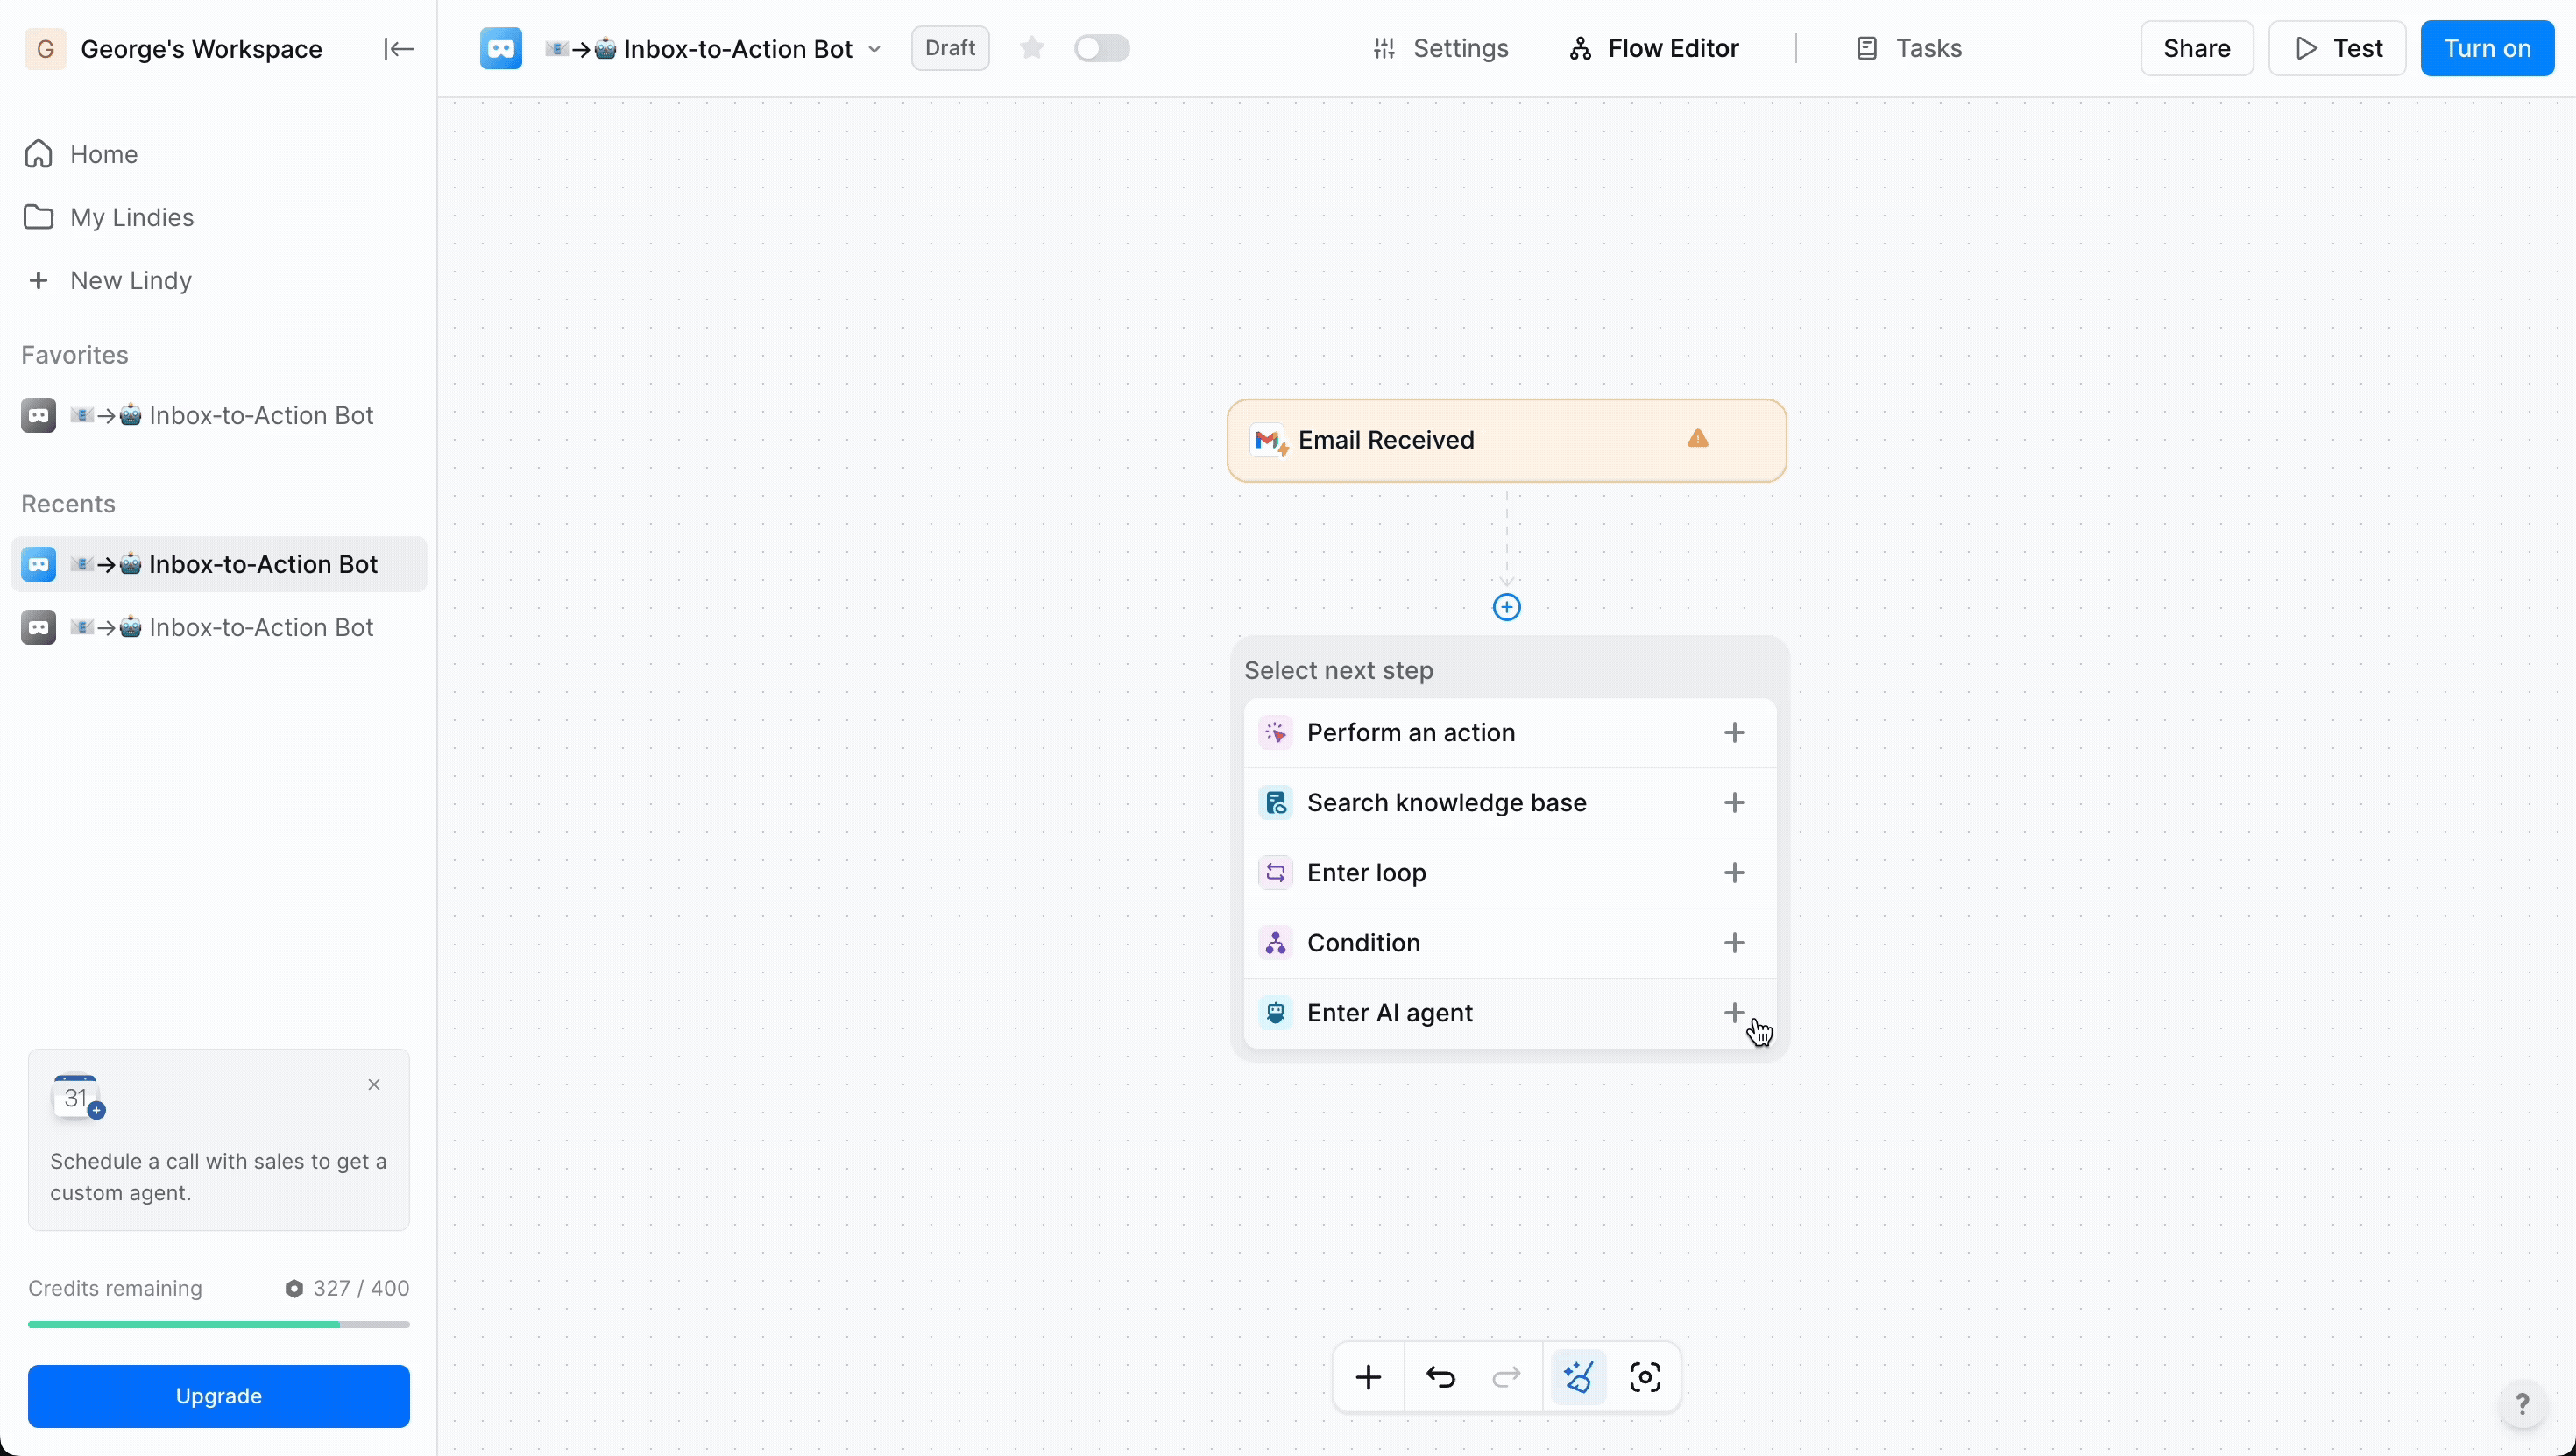This screenshot has width=2576, height=1456.
Task: Click the blue add-step circle connector
Action: pos(1507,607)
